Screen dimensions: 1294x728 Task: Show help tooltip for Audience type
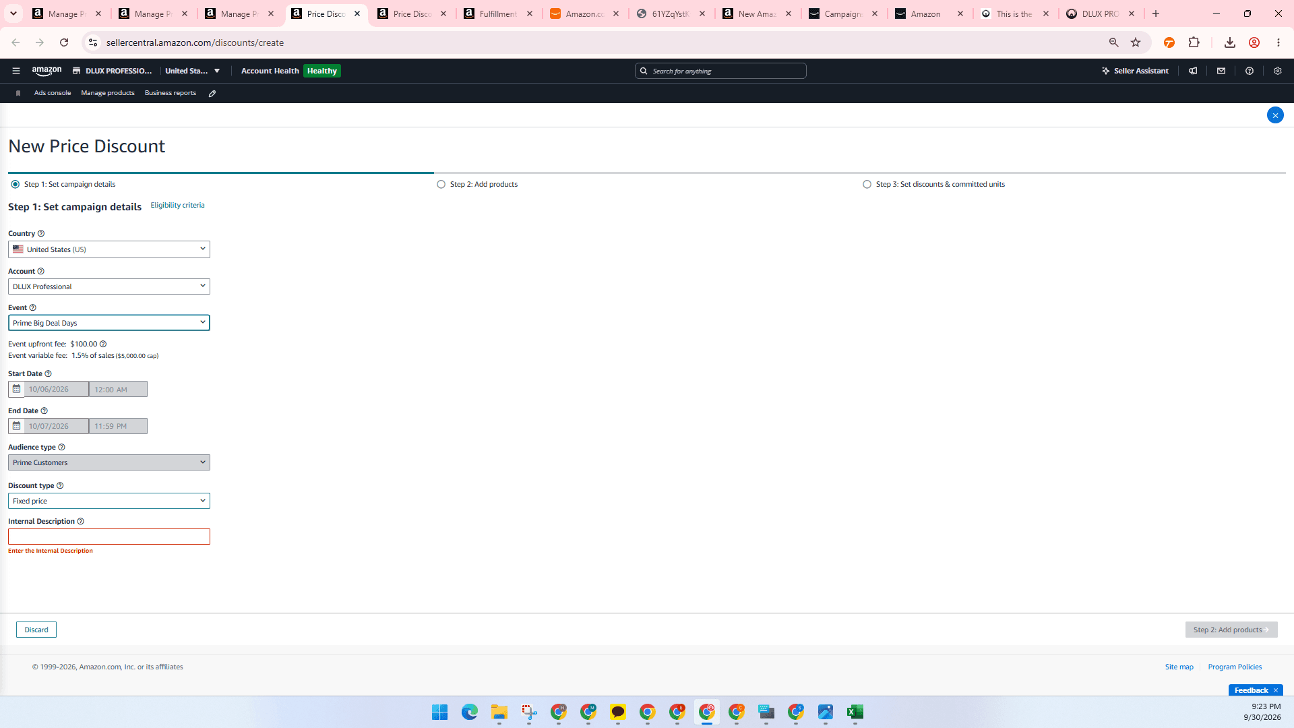62,448
